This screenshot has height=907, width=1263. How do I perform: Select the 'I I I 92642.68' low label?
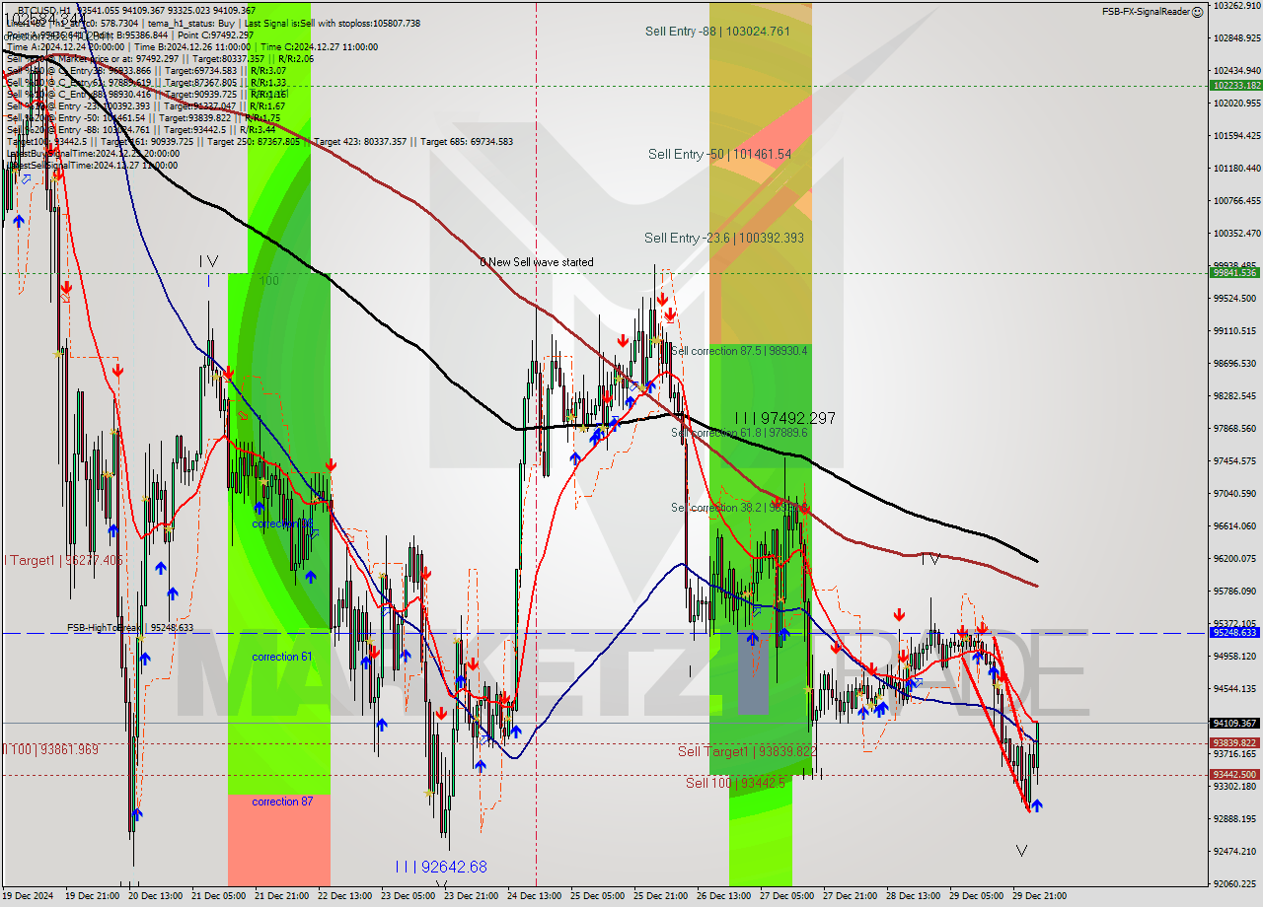(x=441, y=867)
